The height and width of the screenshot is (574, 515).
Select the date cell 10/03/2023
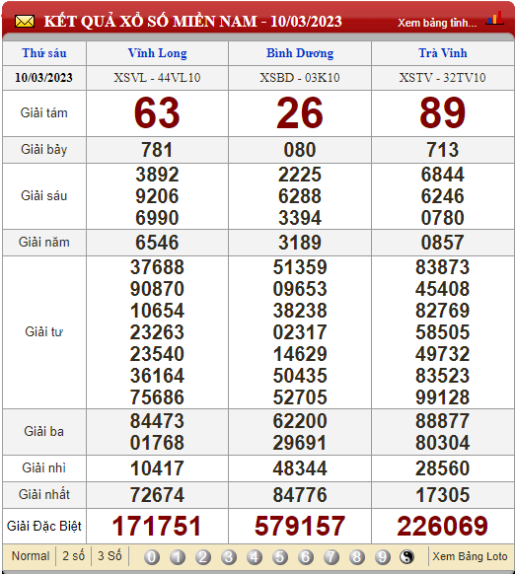[x=43, y=78]
